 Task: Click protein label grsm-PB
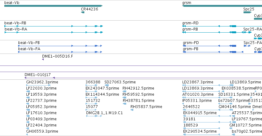click(x=191, y=49)
